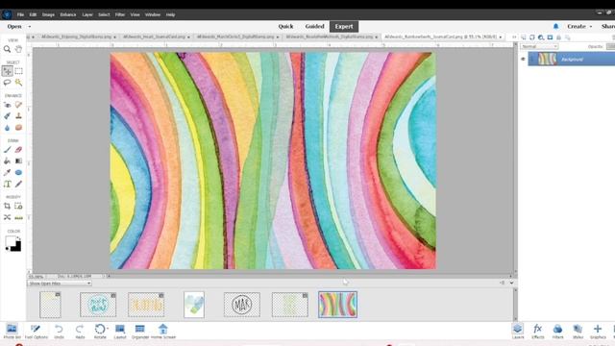
Task: Select the Background layer
Action: coord(572,59)
